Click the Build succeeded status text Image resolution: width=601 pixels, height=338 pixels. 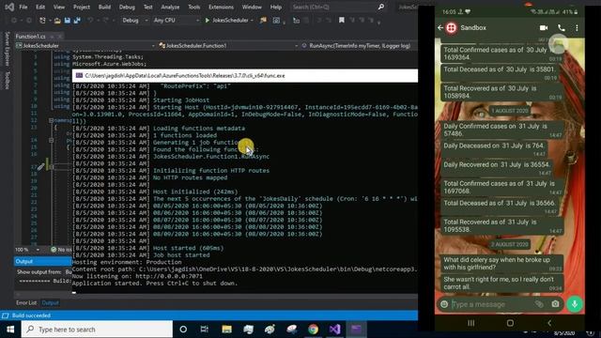(x=31, y=315)
